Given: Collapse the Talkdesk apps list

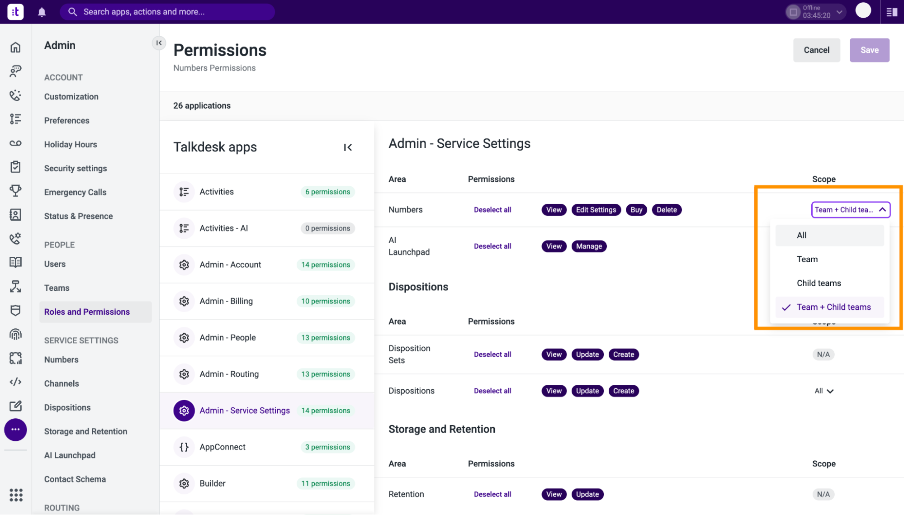Looking at the screenshot, I should click(348, 147).
